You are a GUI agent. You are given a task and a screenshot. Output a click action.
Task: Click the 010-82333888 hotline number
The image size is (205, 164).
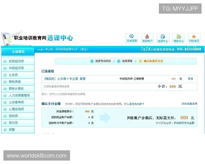pyautogui.click(x=189, y=49)
